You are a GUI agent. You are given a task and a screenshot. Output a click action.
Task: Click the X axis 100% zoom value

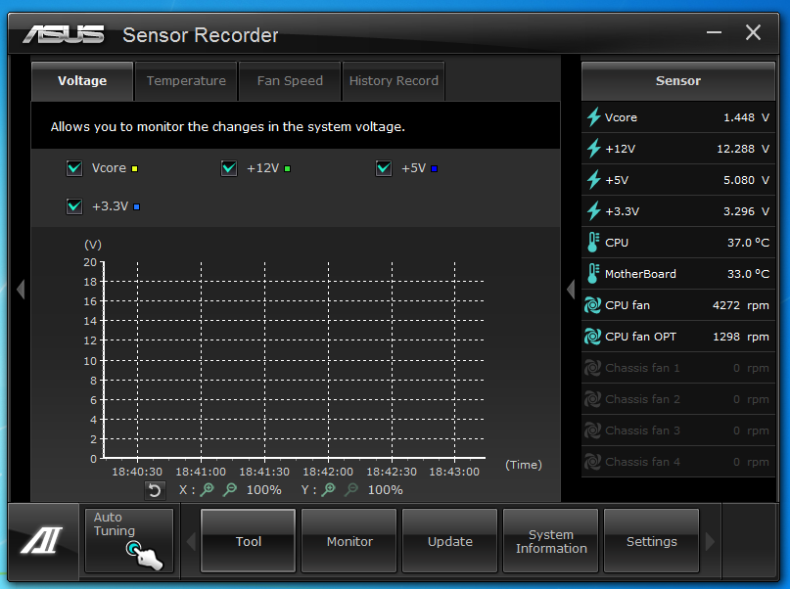(264, 490)
